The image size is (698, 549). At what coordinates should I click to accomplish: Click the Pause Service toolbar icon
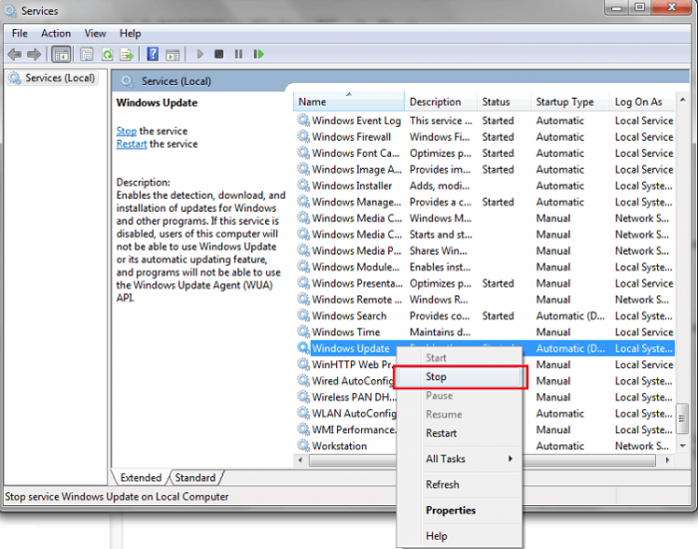(238, 54)
